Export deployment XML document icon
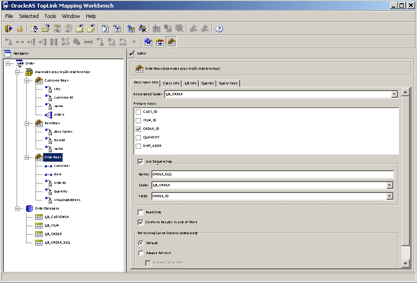The height and width of the screenshot is (283, 417). point(117,28)
